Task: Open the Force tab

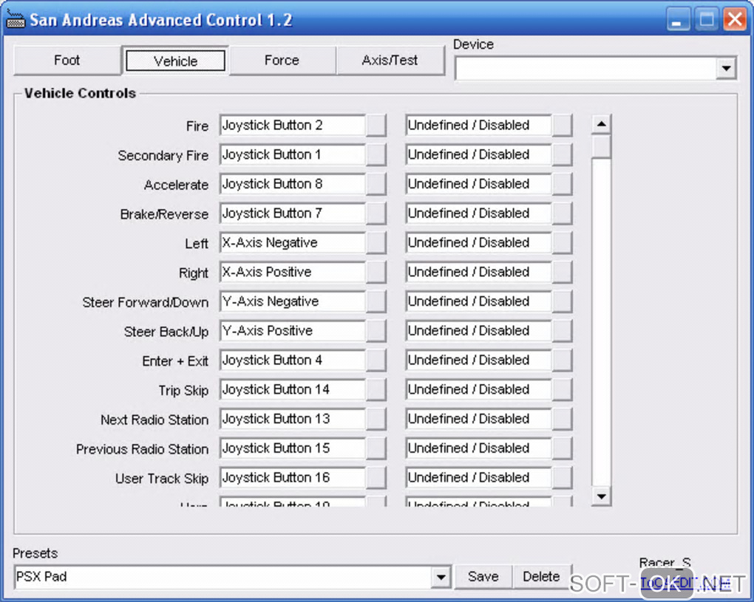Action: [x=282, y=61]
